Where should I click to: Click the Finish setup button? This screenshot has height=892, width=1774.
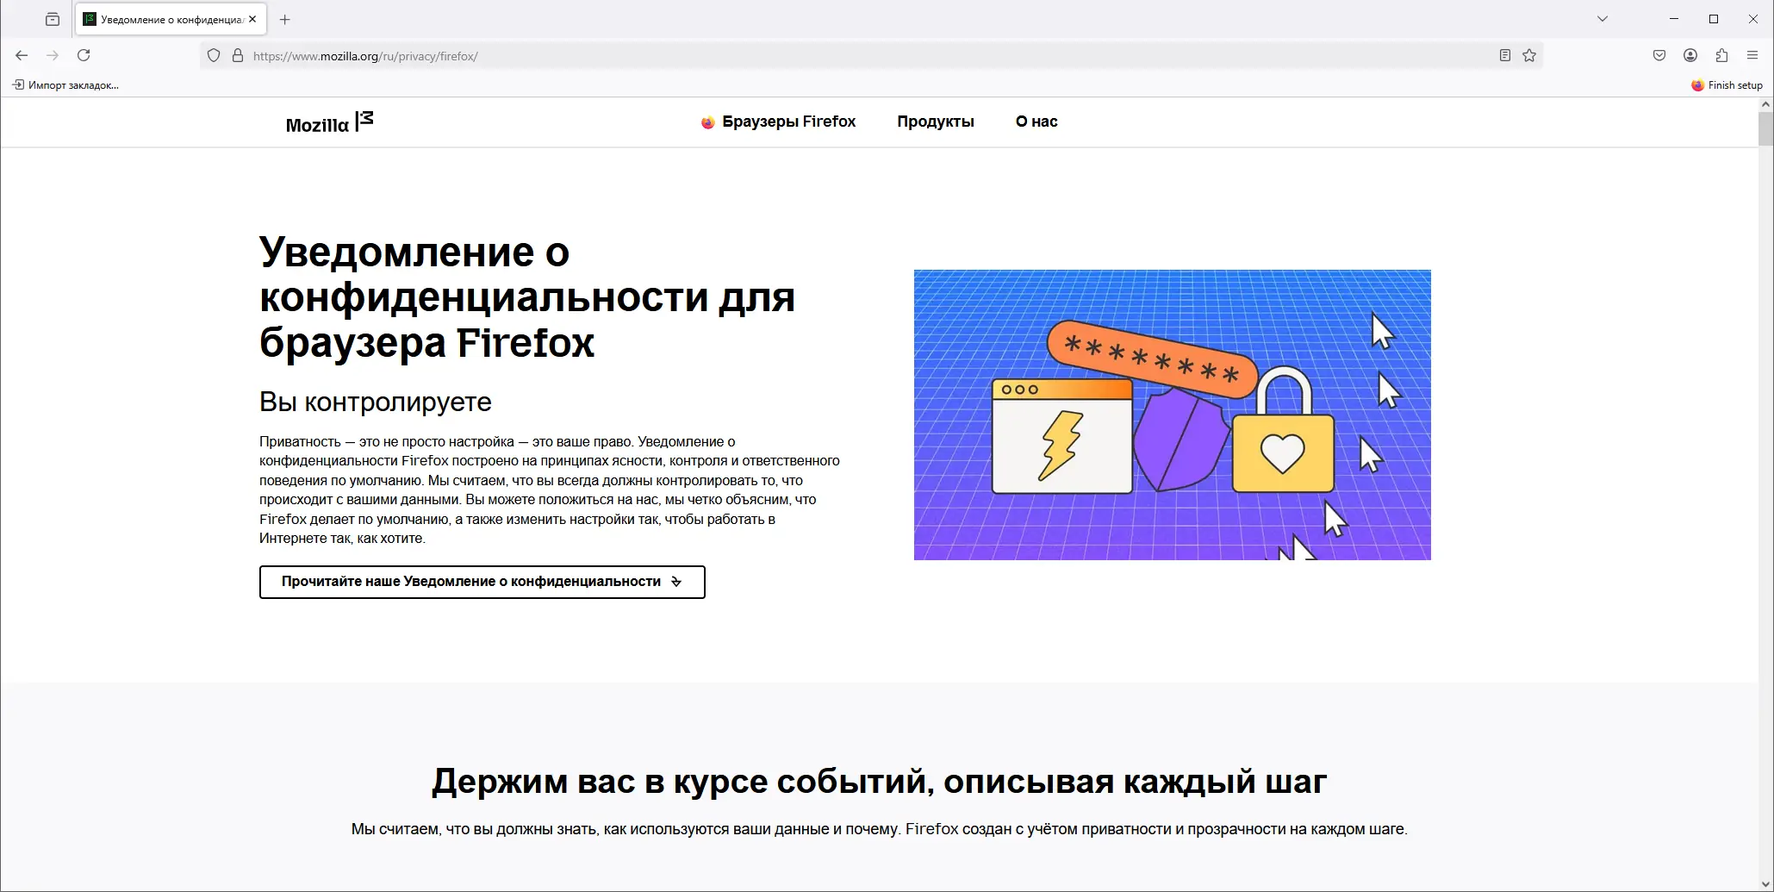(x=1727, y=84)
